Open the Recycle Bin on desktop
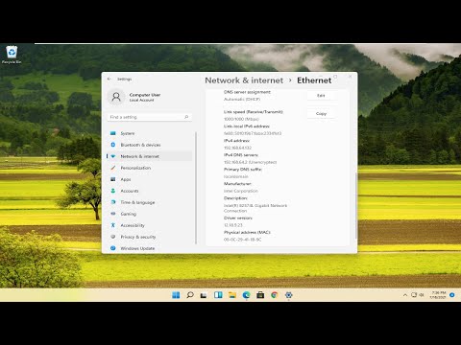The image size is (461, 345). pyautogui.click(x=12, y=55)
